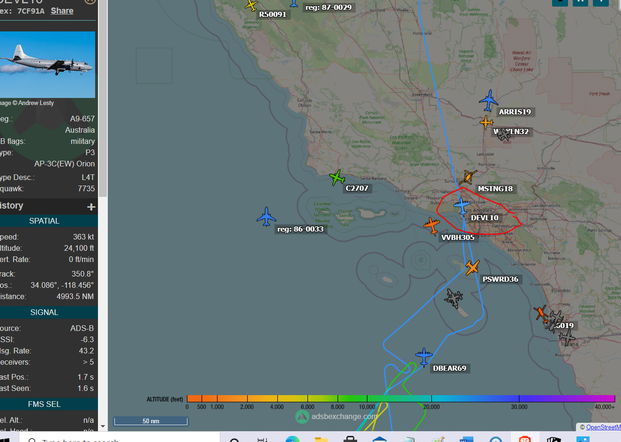Screen dimensions: 621x442
Task: Click the position value 34.086°, -118.456°
Action: click(62, 285)
